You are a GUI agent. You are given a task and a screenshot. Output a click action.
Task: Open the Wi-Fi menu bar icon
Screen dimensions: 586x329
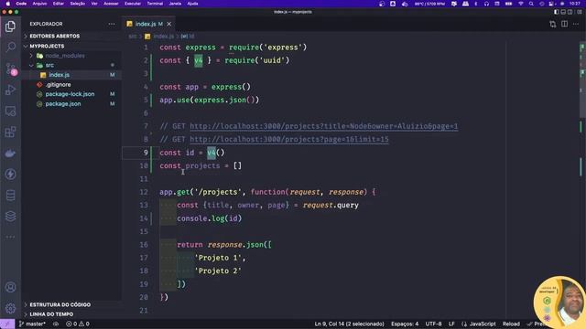click(521, 4)
